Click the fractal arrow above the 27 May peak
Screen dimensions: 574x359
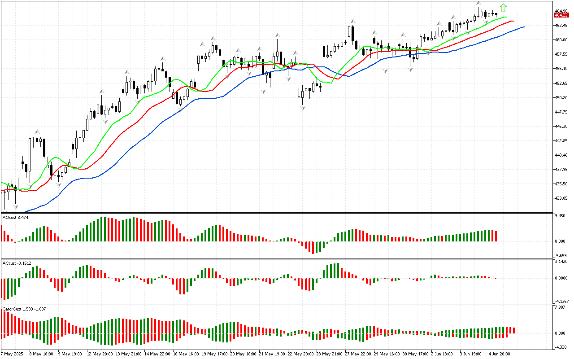coord(353,21)
